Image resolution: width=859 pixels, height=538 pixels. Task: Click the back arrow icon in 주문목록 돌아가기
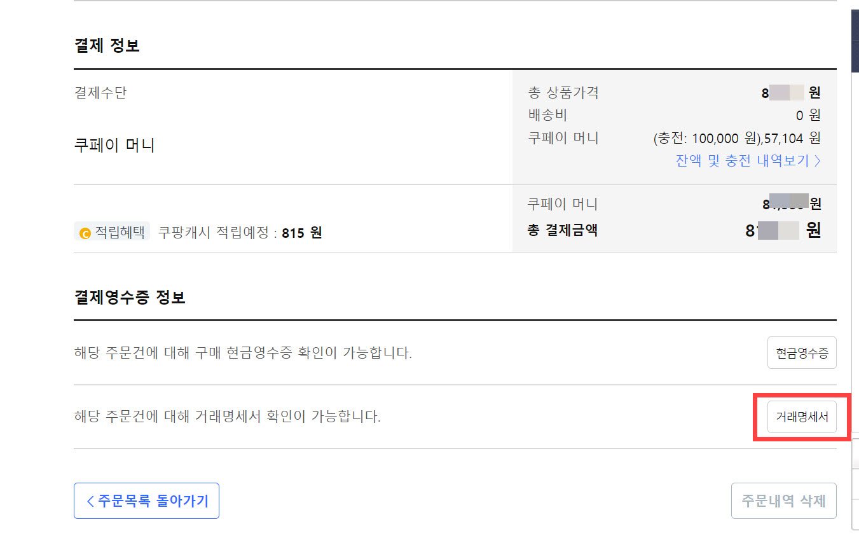point(90,501)
